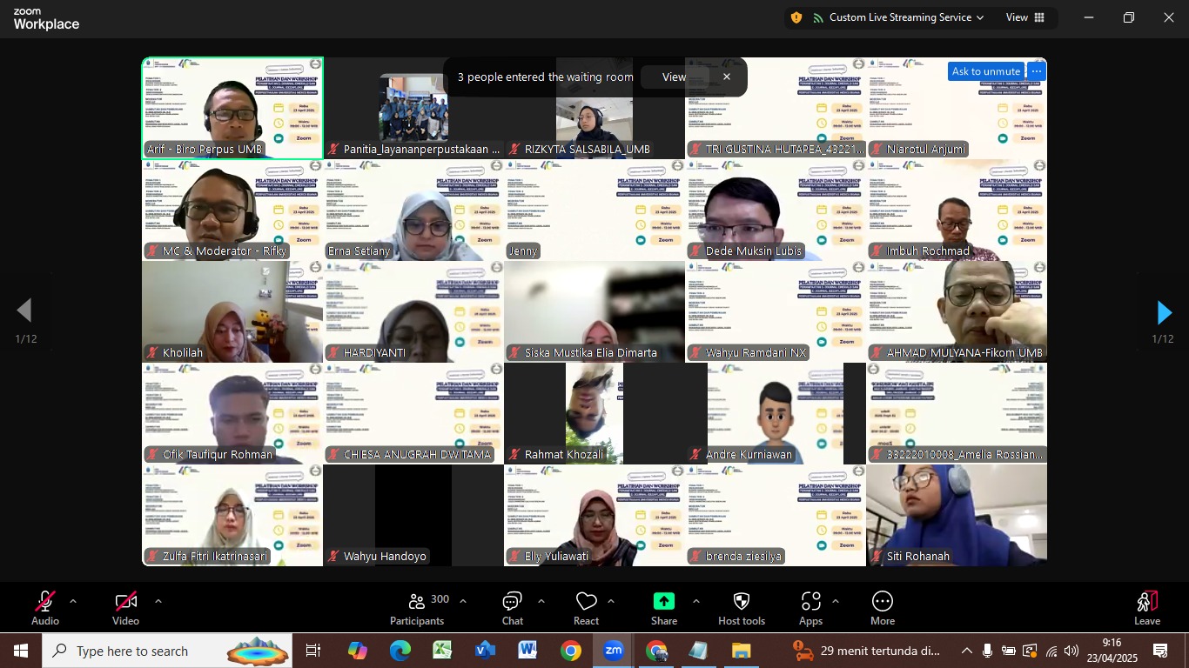The image size is (1189, 668).
Task: Click the React icon
Action: (586, 602)
